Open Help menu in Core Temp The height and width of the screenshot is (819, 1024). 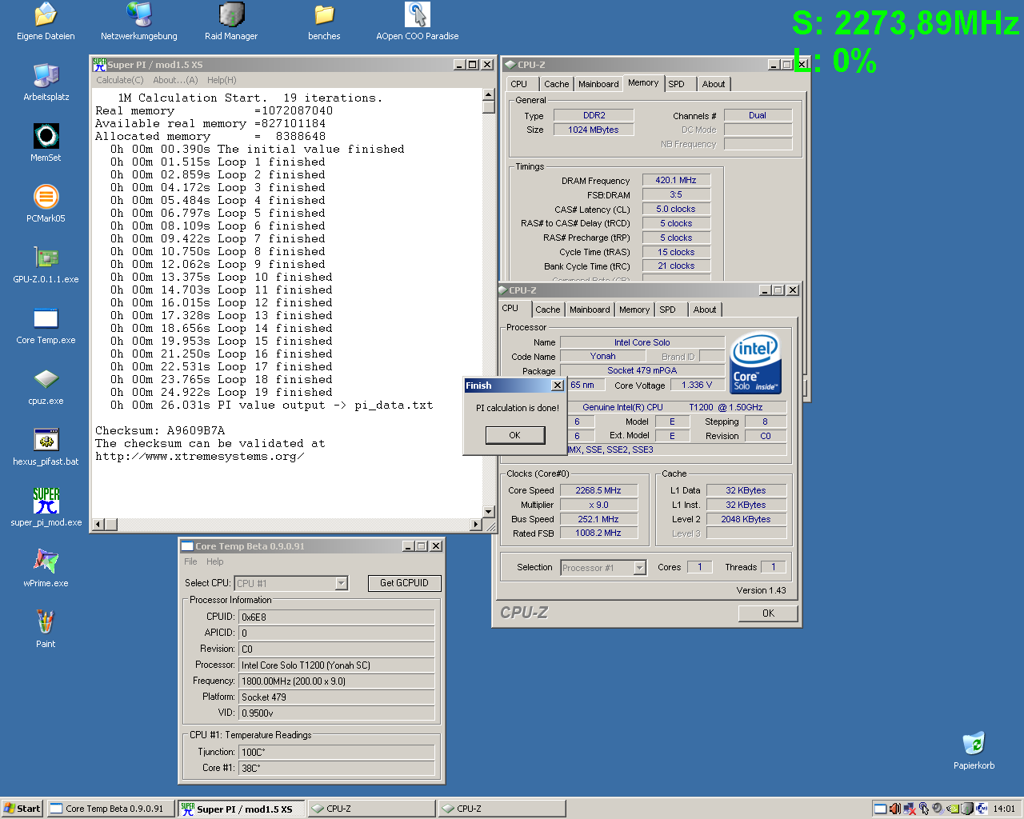[215, 561]
